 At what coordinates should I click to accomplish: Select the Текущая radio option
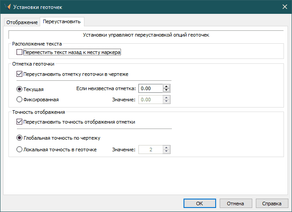[x=19, y=89]
